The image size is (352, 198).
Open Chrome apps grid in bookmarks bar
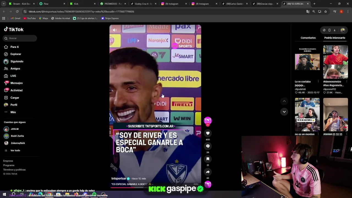(x=4, y=18)
